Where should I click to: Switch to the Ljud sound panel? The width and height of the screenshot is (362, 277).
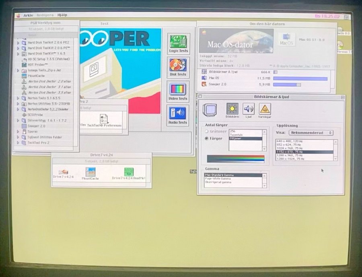point(249,110)
